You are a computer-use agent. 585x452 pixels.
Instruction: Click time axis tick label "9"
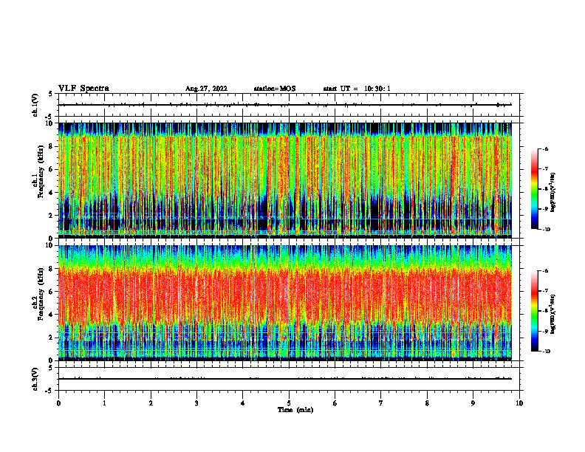point(473,403)
